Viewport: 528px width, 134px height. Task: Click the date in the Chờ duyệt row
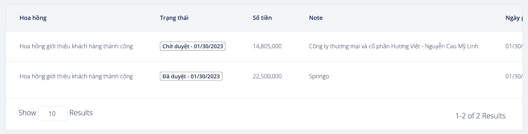(x=514, y=46)
